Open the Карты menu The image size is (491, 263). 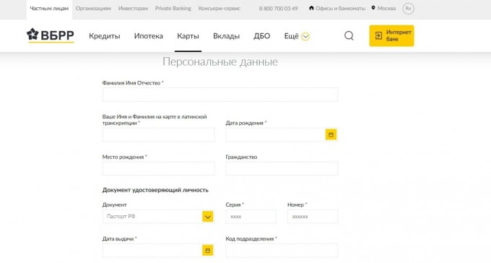point(188,36)
